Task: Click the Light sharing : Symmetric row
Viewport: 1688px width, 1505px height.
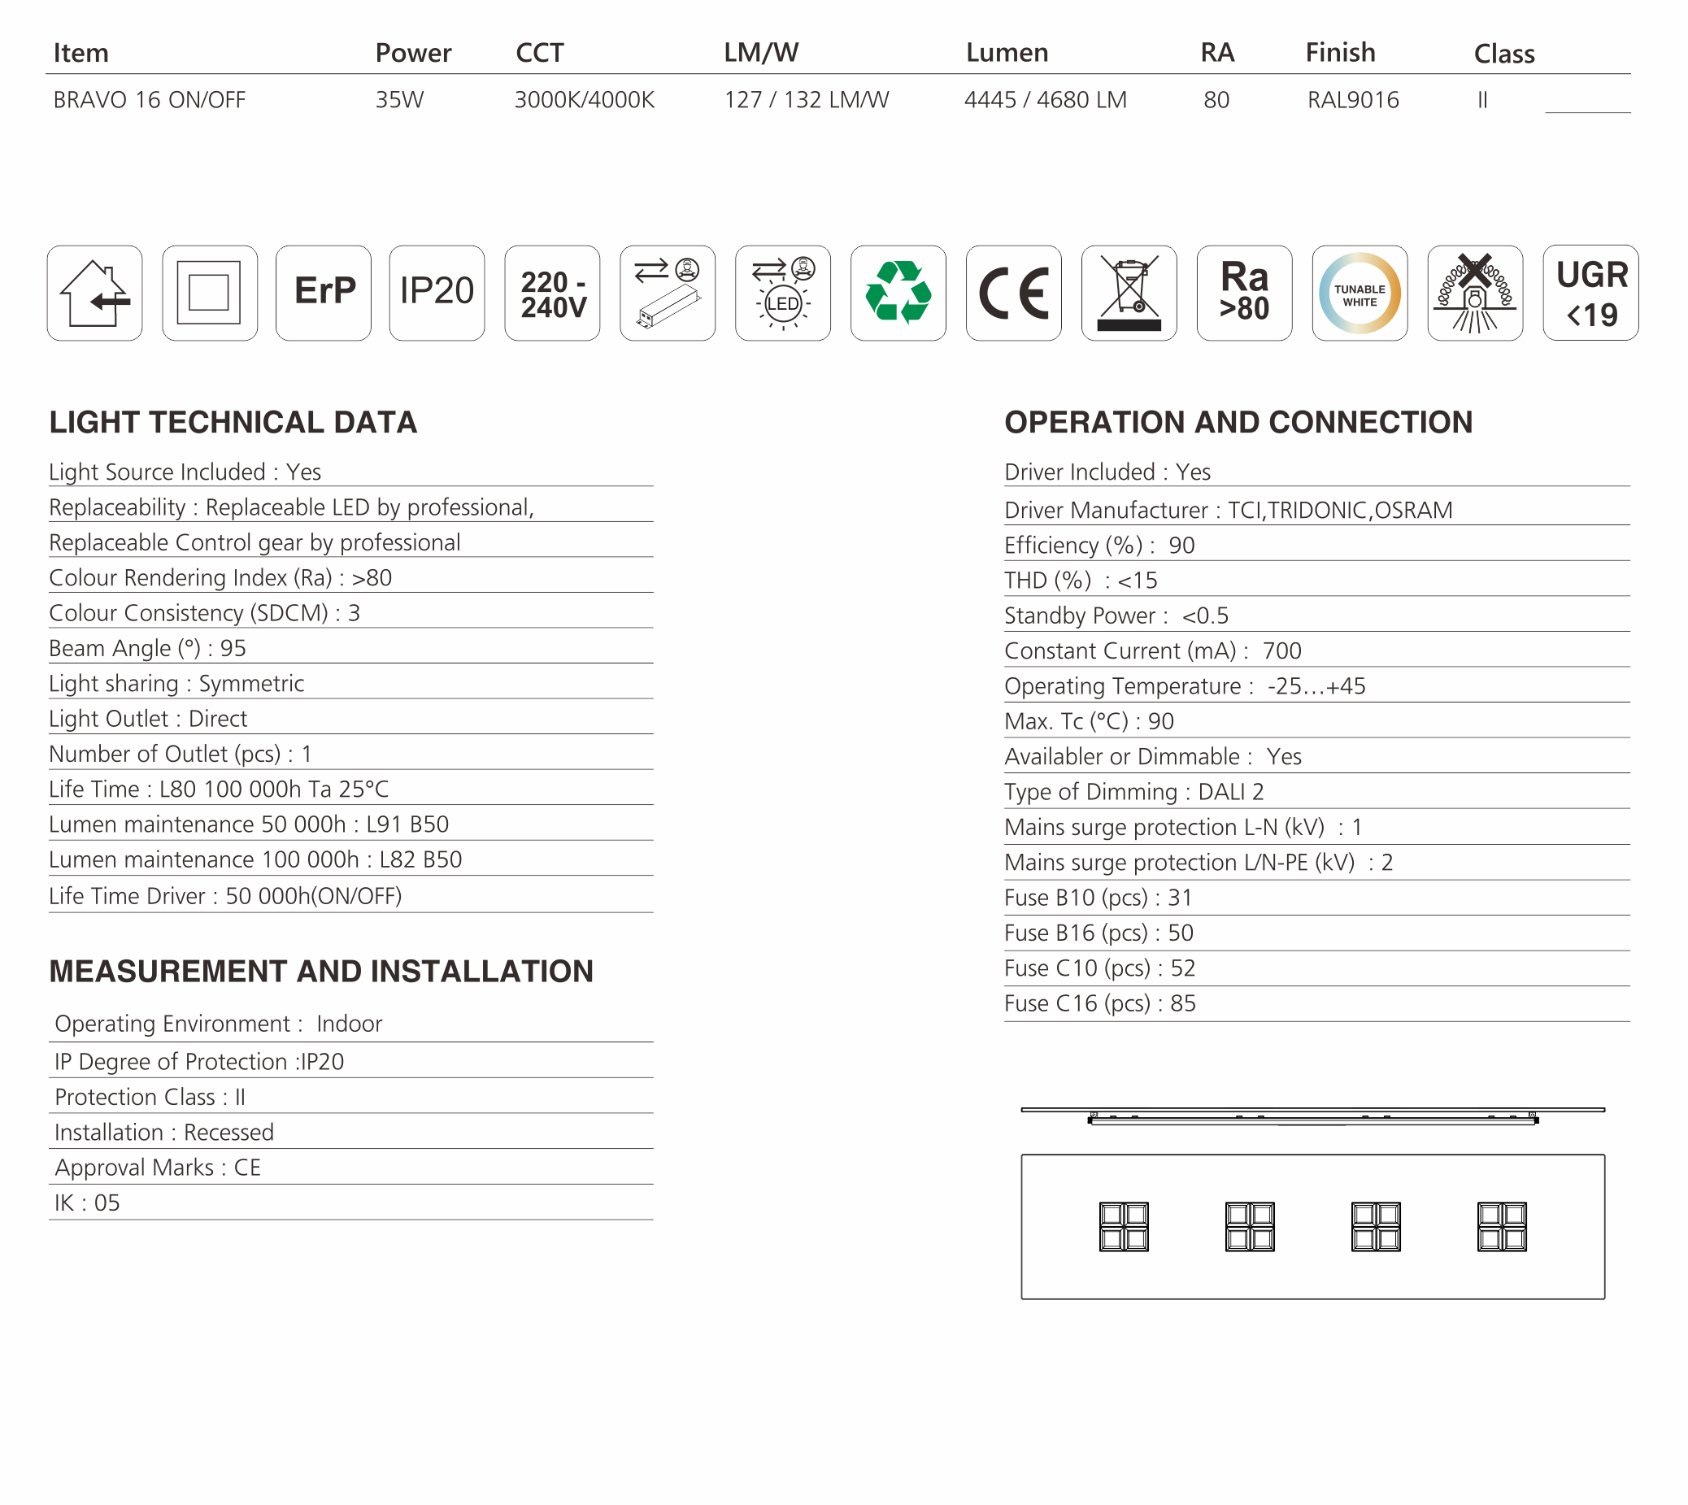Action: tap(350, 684)
